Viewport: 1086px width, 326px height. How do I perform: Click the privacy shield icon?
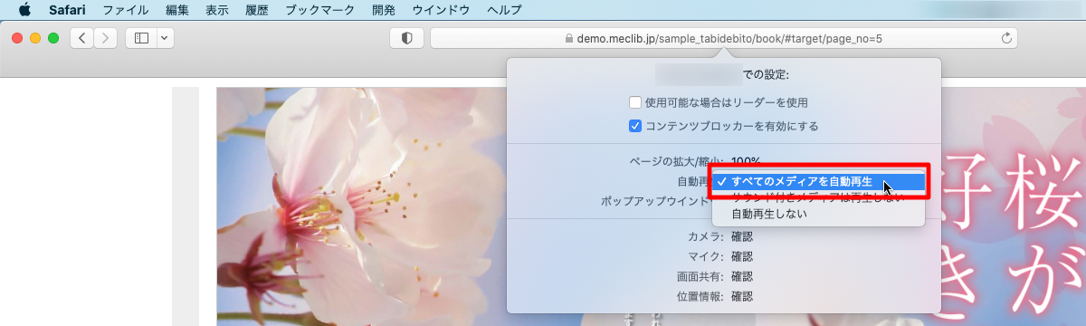click(x=407, y=38)
